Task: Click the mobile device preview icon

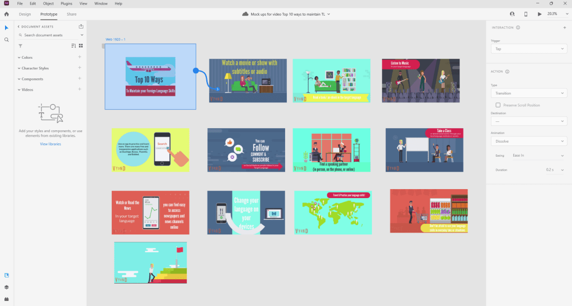Action: pyautogui.click(x=526, y=14)
